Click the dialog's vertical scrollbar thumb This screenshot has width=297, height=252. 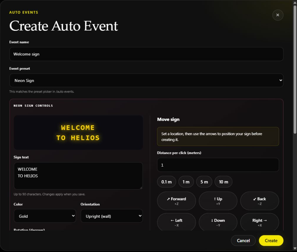click(295, 69)
